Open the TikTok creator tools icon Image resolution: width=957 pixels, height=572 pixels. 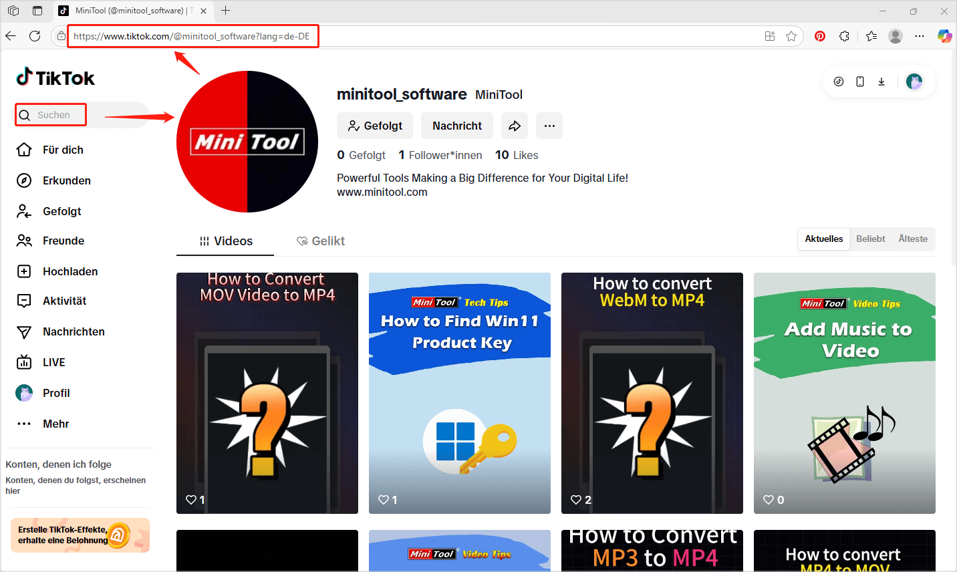tap(839, 82)
